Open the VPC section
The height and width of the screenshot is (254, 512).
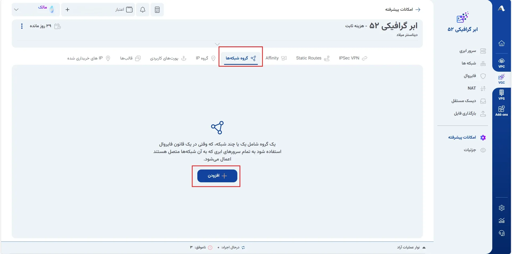pyautogui.click(x=502, y=63)
